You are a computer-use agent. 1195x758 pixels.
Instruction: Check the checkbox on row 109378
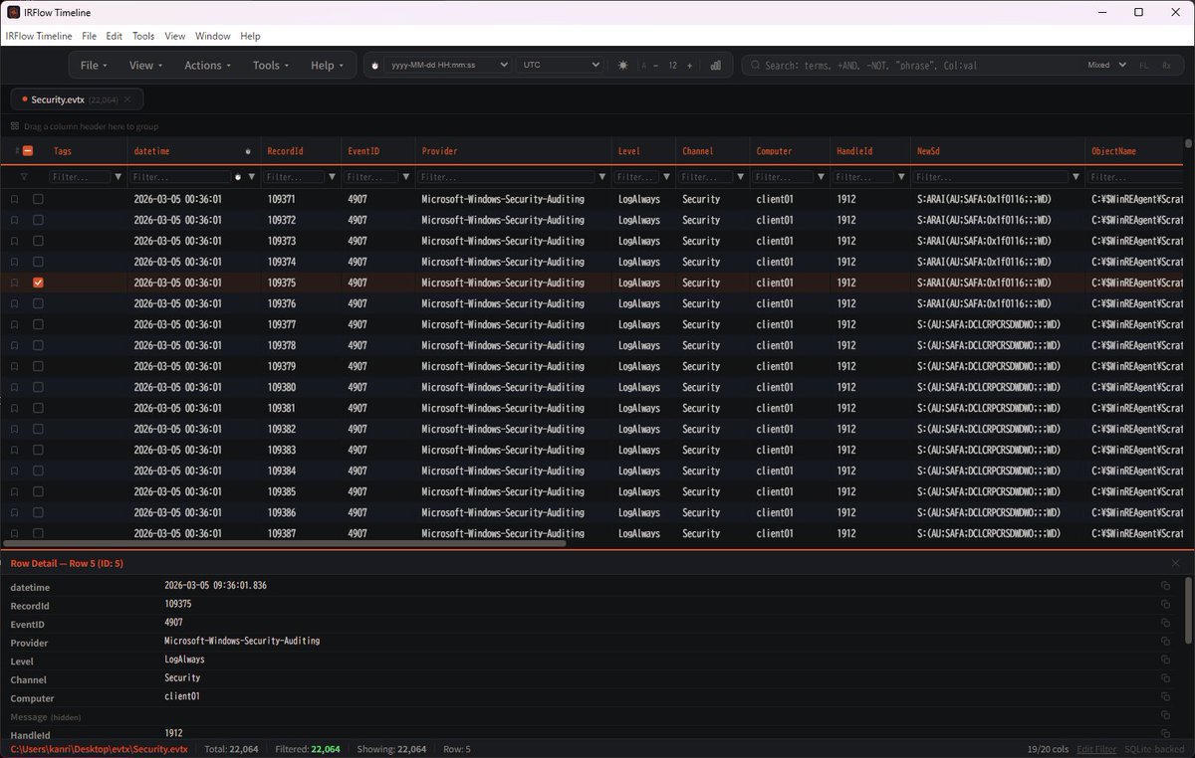(37, 345)
